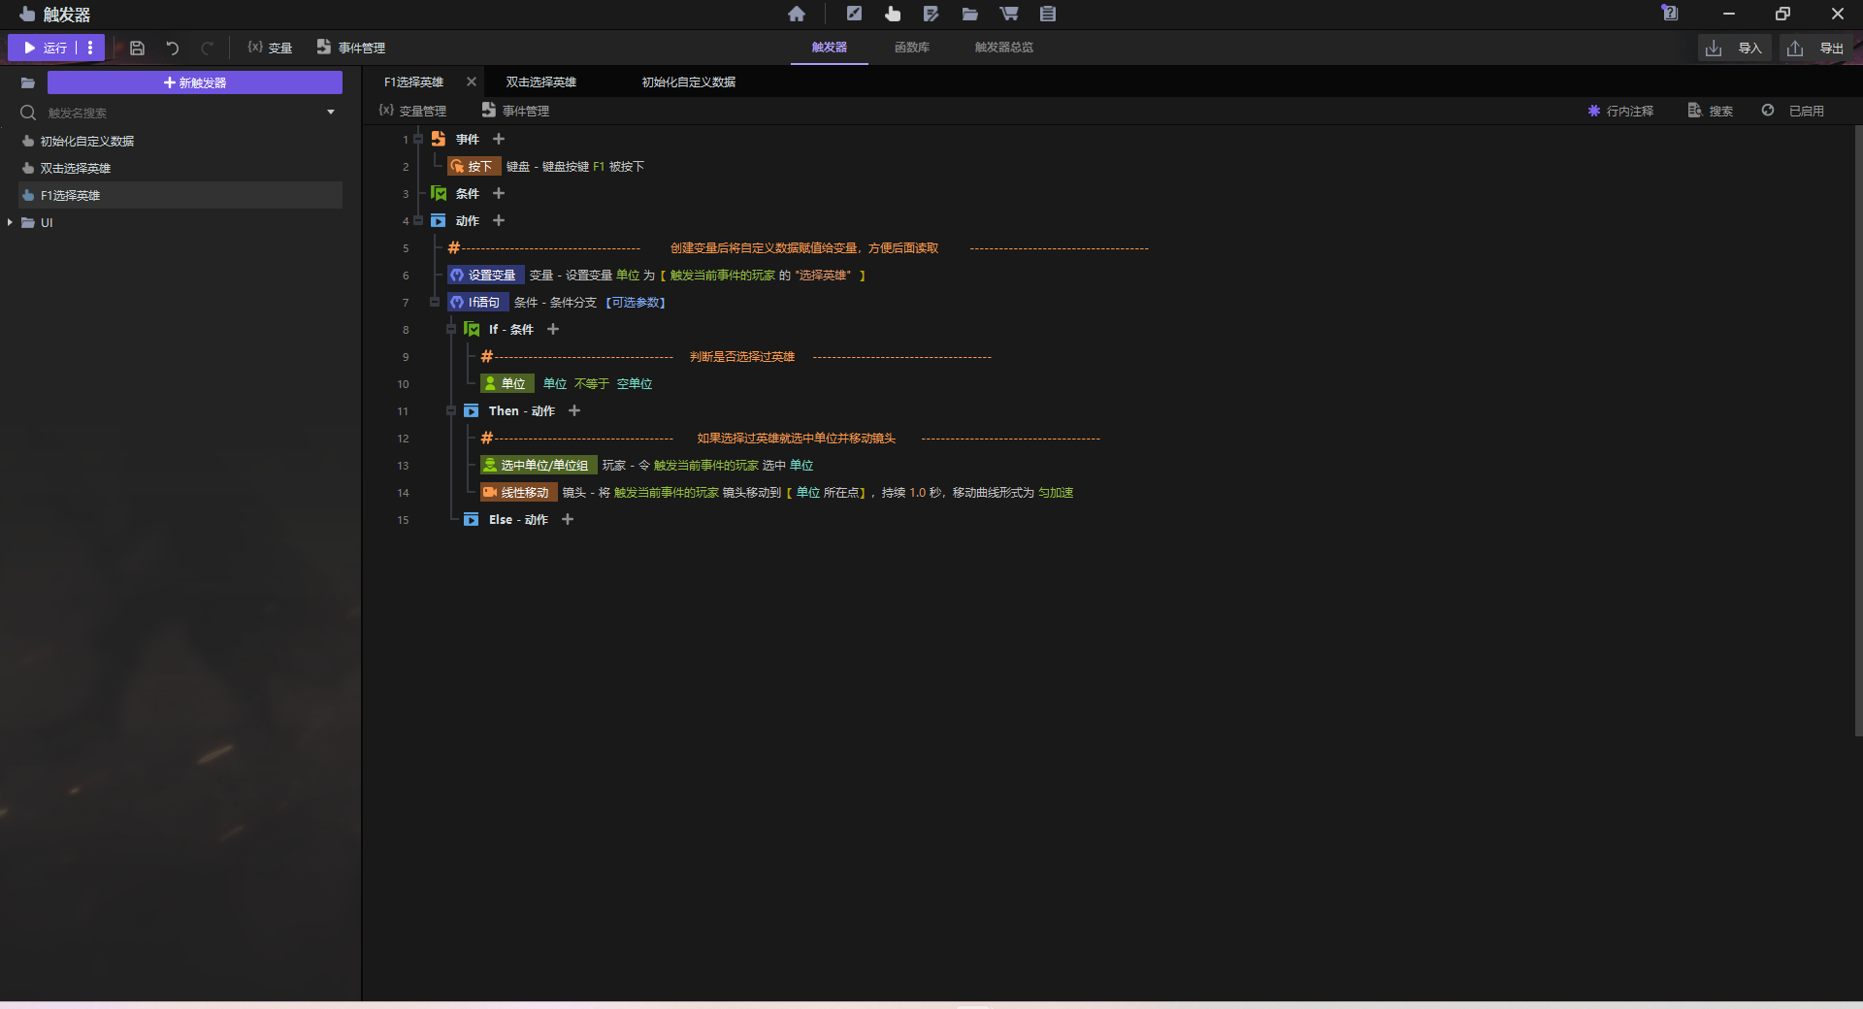1863x1009 pixels.
Task: Click the export upload icon beside 导出
Action: [x=1795, y=49]
